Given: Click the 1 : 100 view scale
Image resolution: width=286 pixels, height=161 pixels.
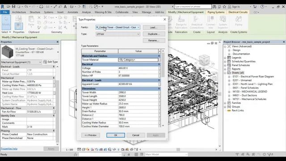Looking at the screenshot, I should (x=69, y=149).
